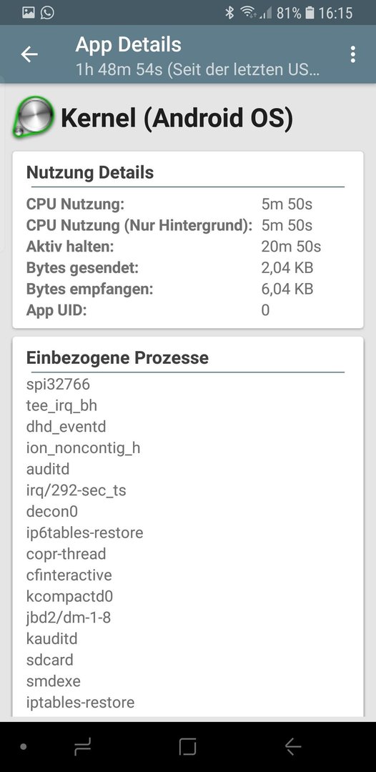Screen dimensions: 376x772
Task: Tap the App Details title
Action: (x=129, y=45)
